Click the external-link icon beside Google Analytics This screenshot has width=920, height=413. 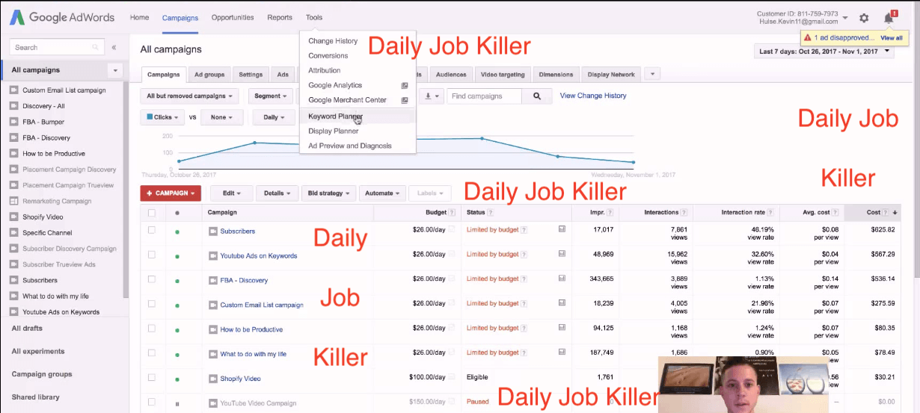coord(405,86)
